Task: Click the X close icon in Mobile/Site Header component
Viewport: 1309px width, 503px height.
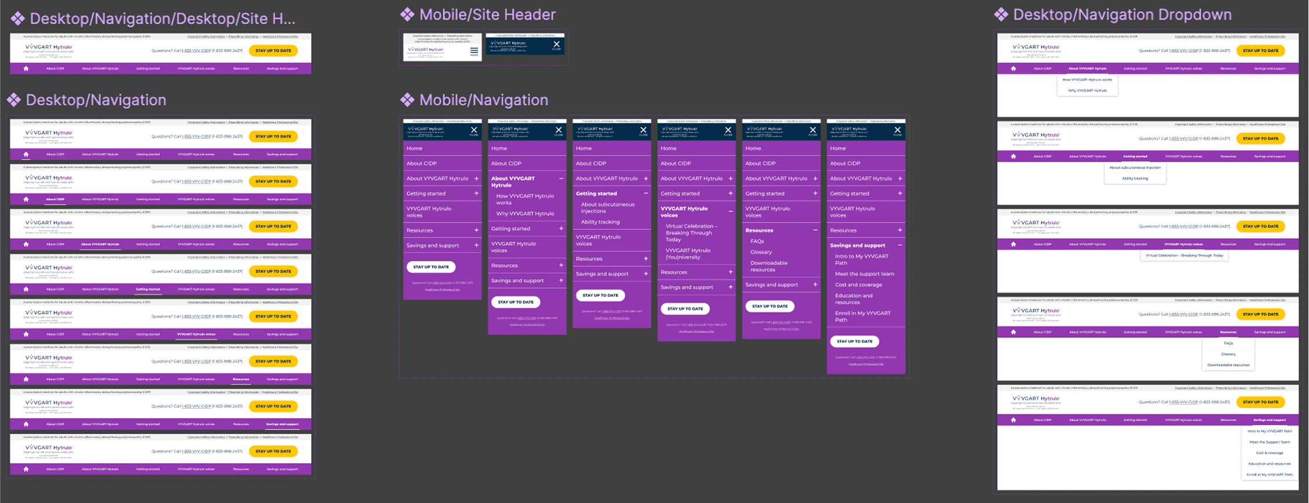Action: 556,44
